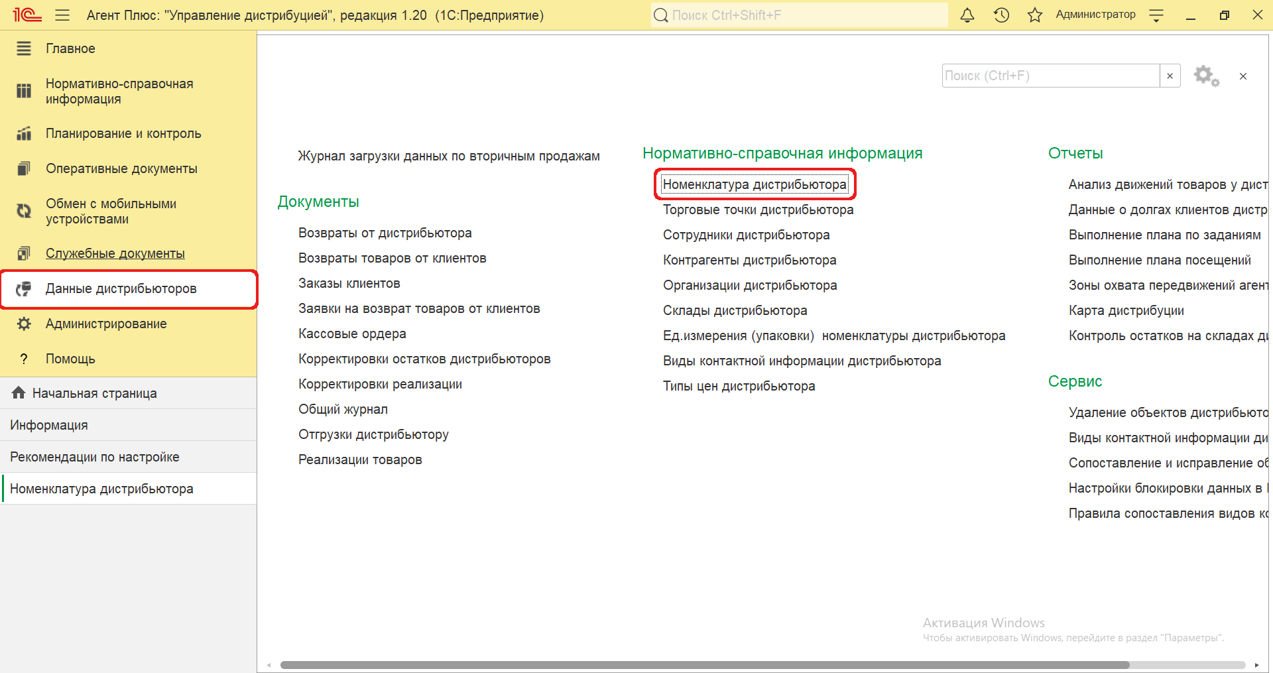
Task: Open Типы цен дистрибьютора
Action: [739, 386]
